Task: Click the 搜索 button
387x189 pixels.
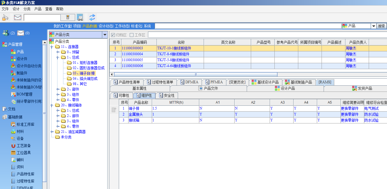Action: [x=381, y=26]
